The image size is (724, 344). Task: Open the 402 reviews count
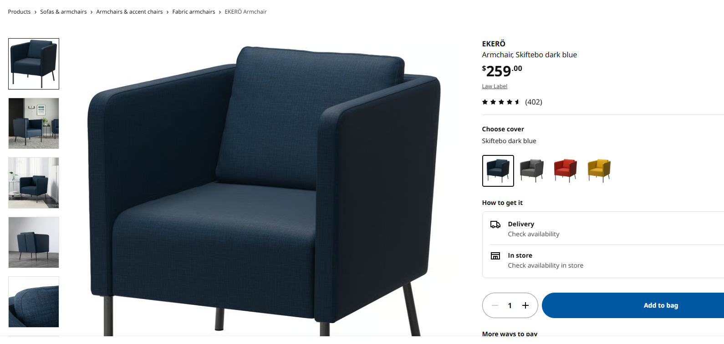[x=534, y=102]
